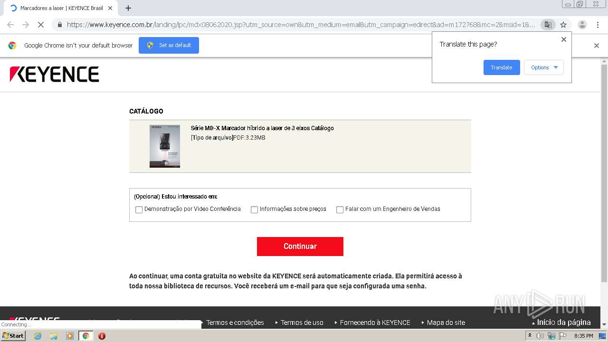
Task: Open Termos de uso link
Action: [x=302, y=323]
